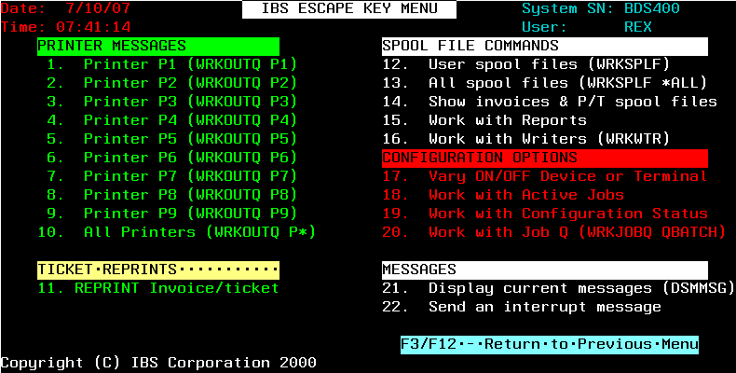736x373 pixels.
Task: Choose Send an interrupt message
Action: click(x=522, y=307)
